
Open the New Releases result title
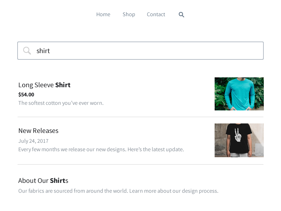tap(38, 130)
